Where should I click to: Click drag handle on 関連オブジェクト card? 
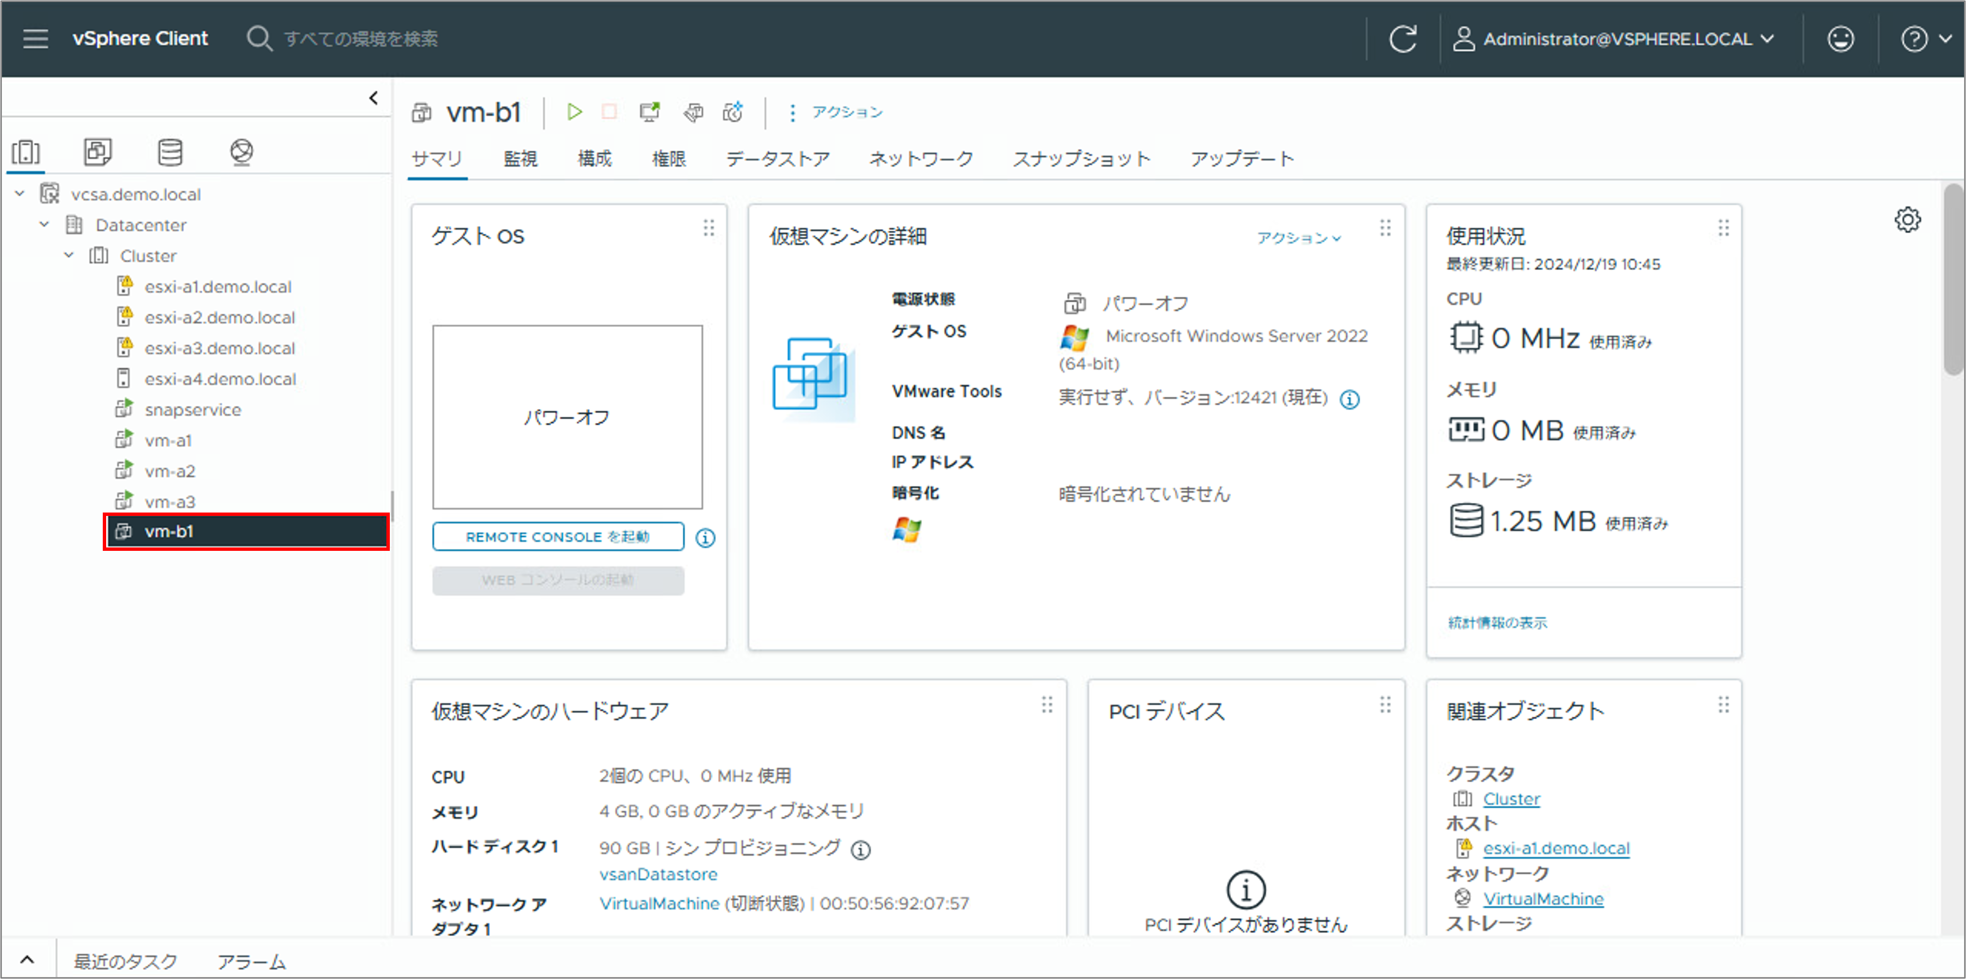(x=1723, y=704)
